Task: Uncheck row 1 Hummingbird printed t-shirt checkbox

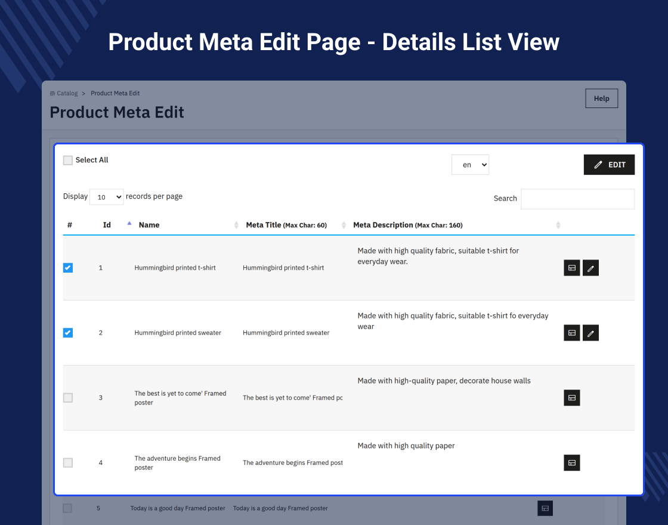Action: (x=68, y=268)
